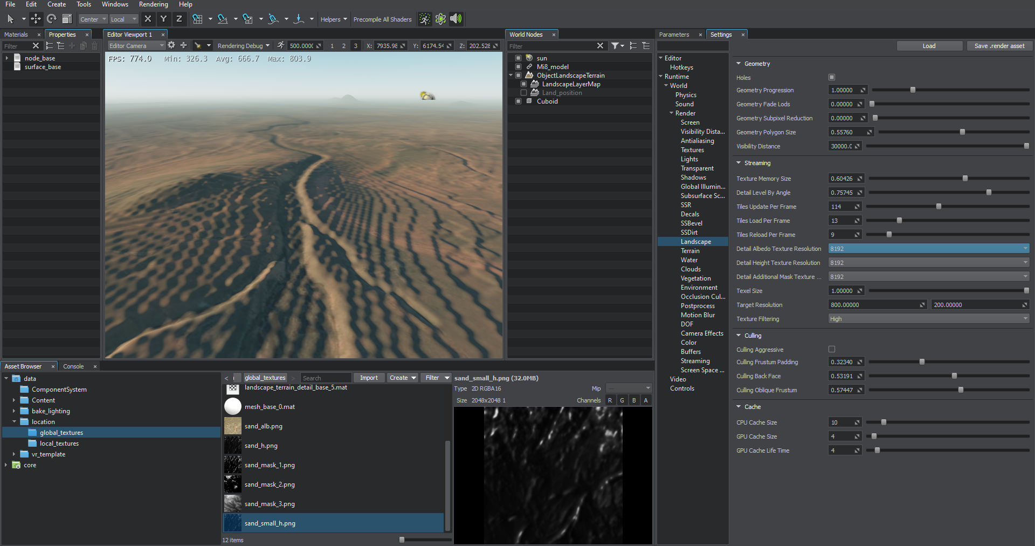Open World Nodes filter funnel
This screenshot has height=546, width=1035.
tap(615, 46)
